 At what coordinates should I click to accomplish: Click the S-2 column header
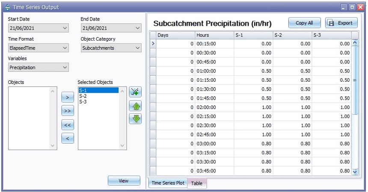(x=292, y=35)
